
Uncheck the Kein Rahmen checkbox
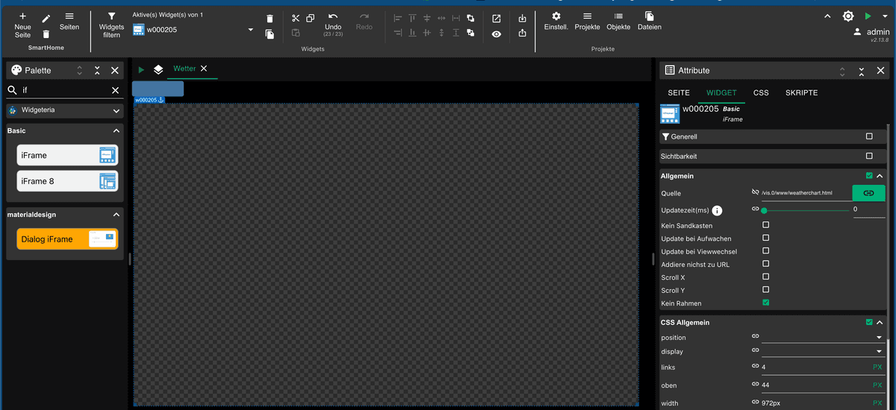[766, 303]
